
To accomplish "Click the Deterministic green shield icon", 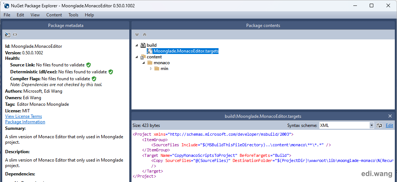I will 111,72.
